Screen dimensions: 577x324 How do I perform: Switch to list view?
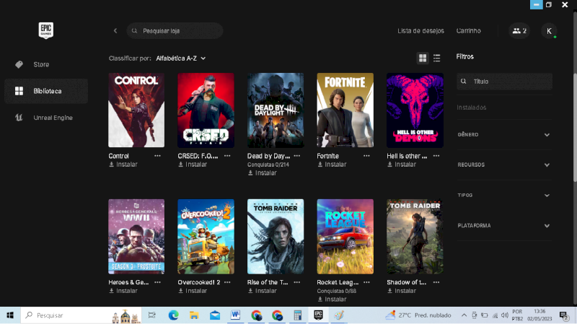click(x=437, y=58)
